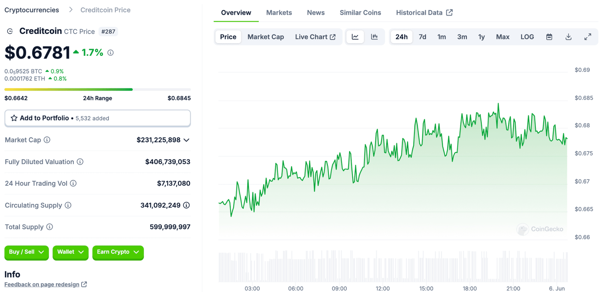Open the Similar Coins tab
Viewport: 604px width, 292px height.
coord(360,13)
